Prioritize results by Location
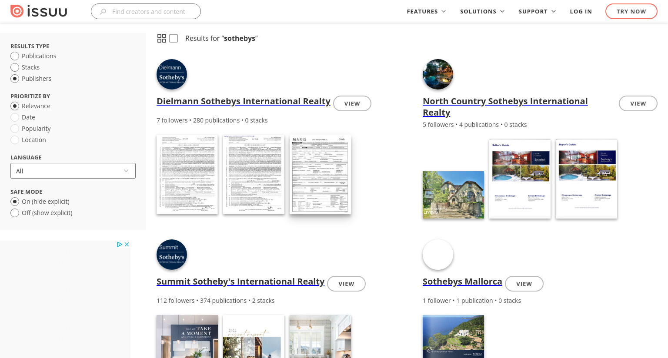Viewport: 668px width, 358px height. click(x=15, y=140)
